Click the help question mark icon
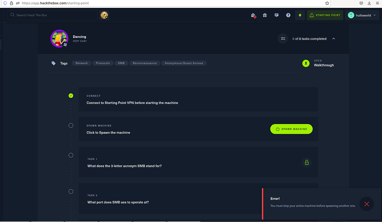382x222 pixels. 288,15
